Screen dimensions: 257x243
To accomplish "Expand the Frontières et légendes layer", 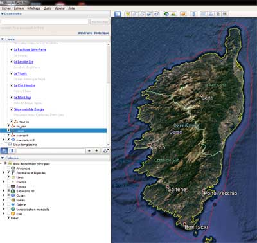I will (4, 173).
